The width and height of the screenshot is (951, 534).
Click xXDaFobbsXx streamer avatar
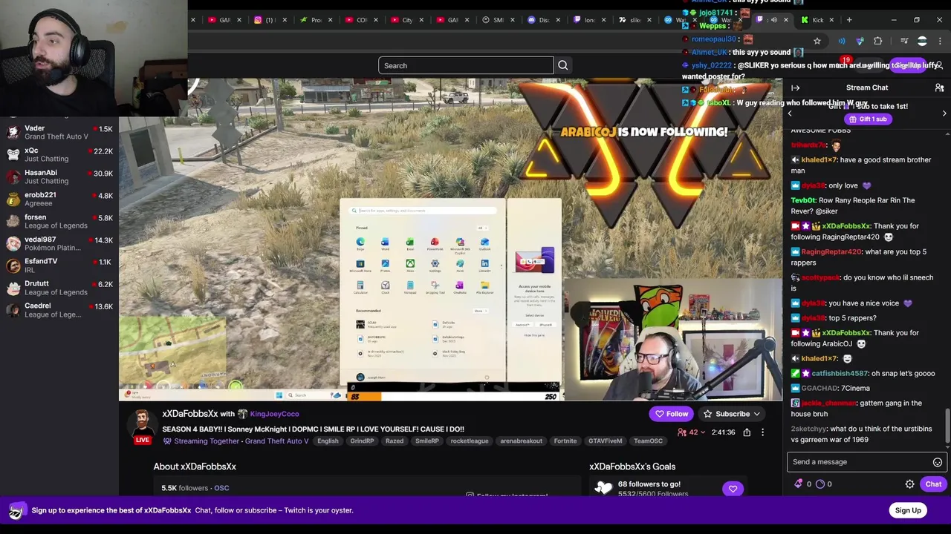(x=141, y=424)
